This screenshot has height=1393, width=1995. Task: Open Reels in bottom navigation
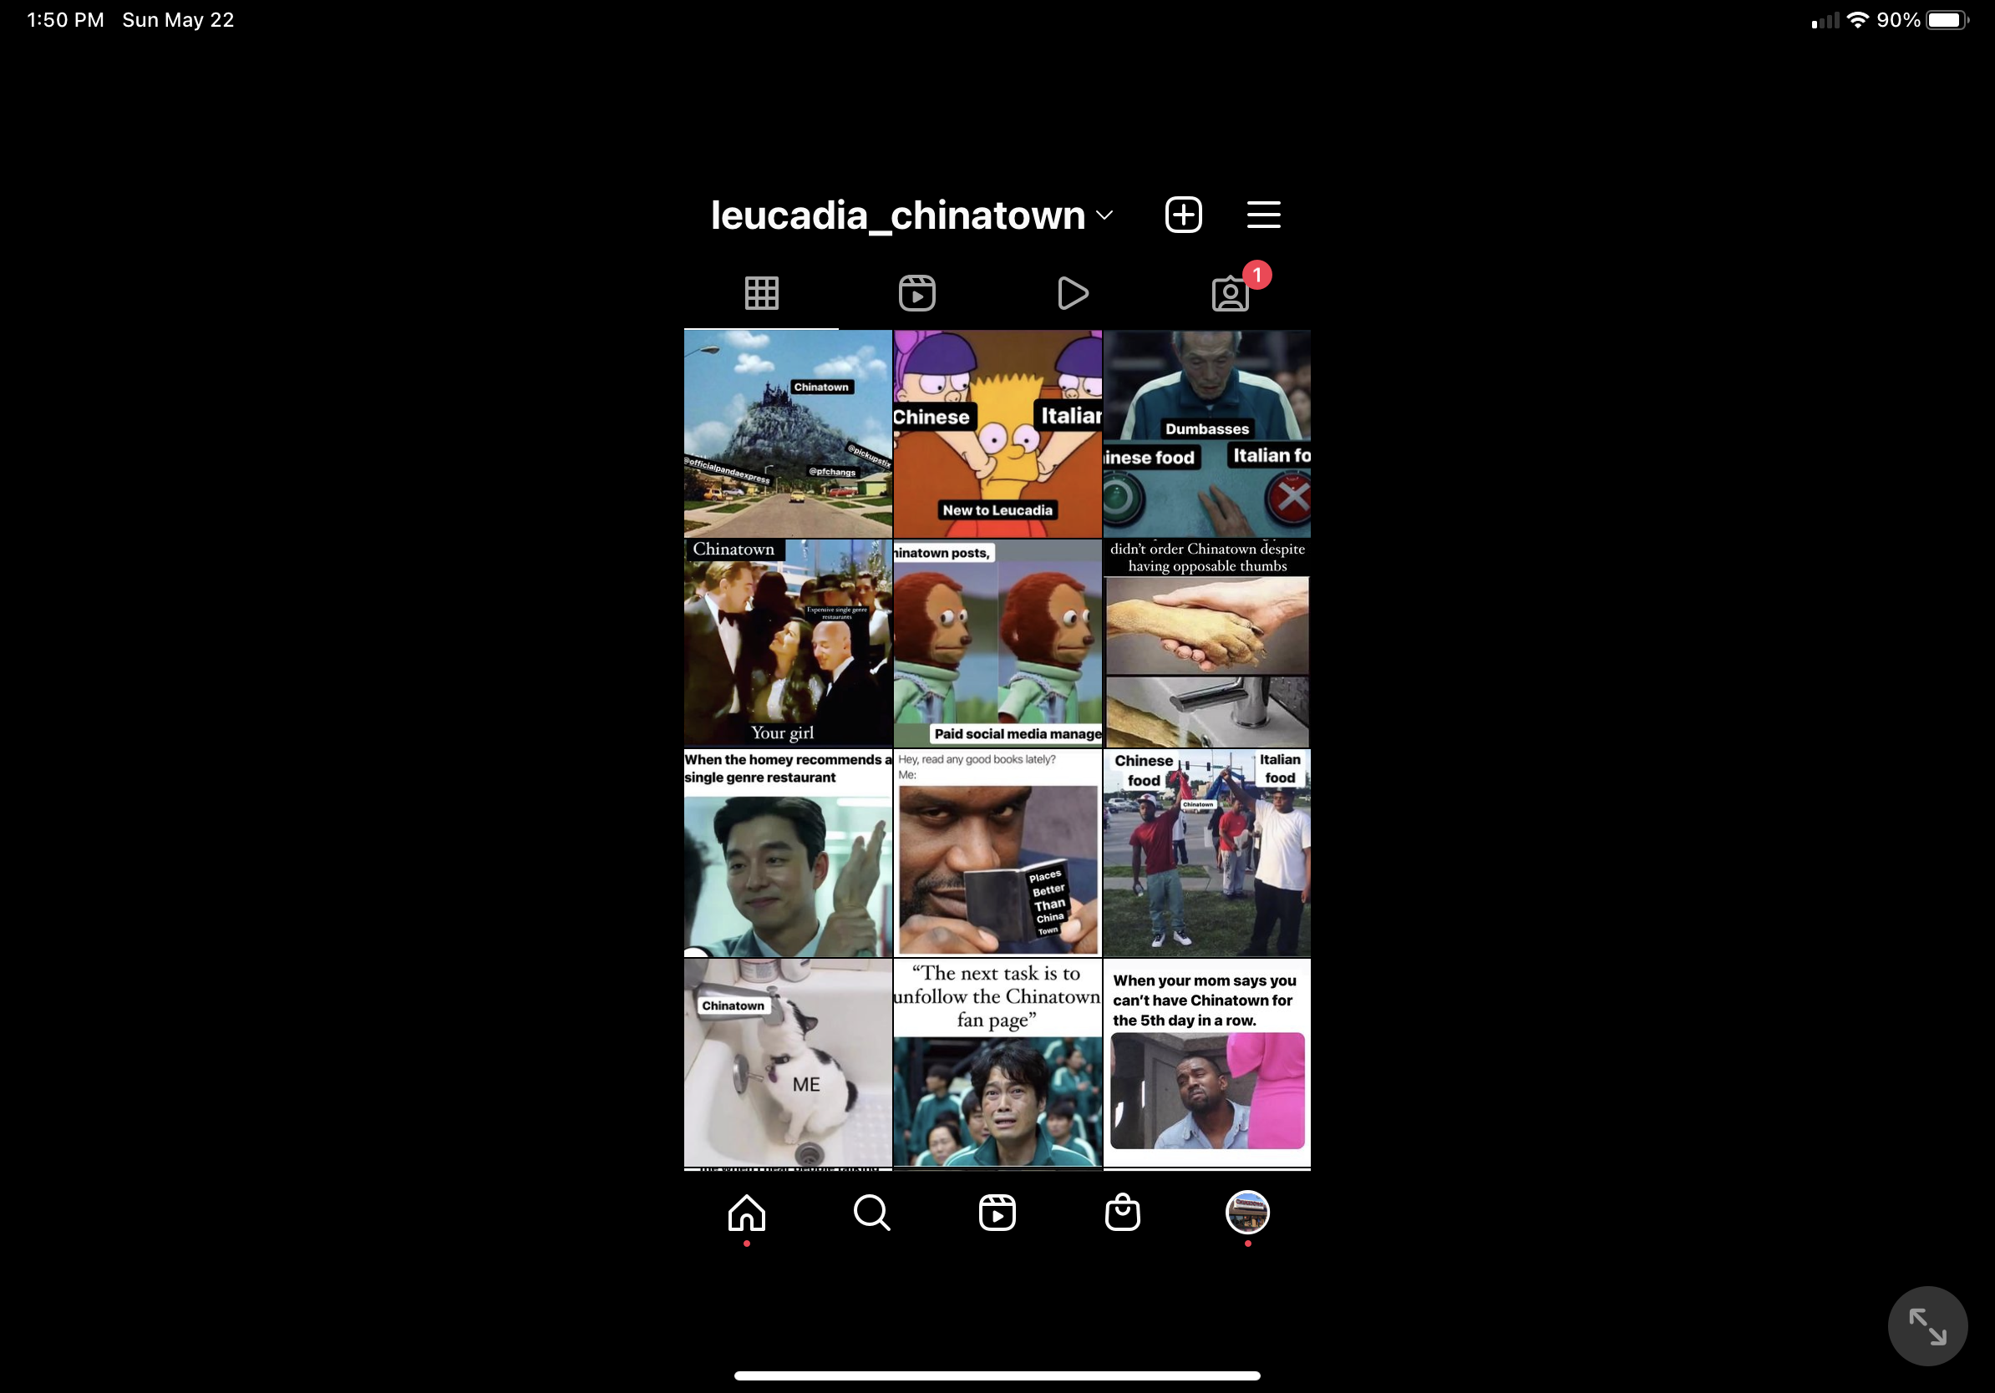pyautogui.click(x=997, y=1213)
